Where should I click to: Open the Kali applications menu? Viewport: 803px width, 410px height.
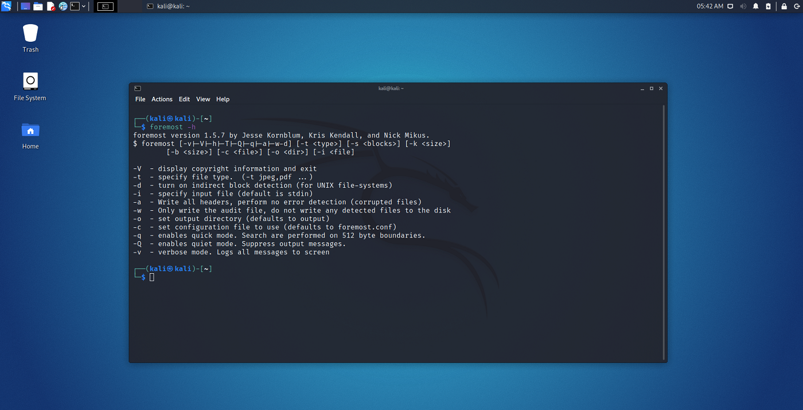click(x=6, y=6)
